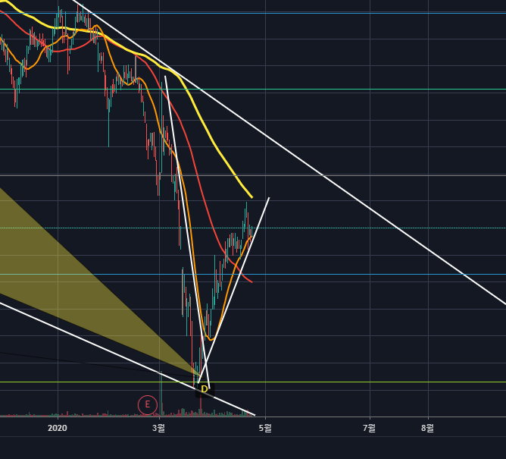Select the 5월 time axis label
The height and width of the screenshot is (459, 506).
265,428
